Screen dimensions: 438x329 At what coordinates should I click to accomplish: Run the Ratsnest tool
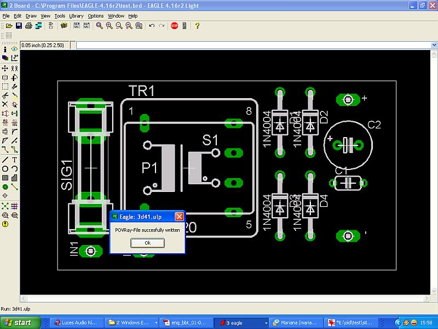click(5, 206)
